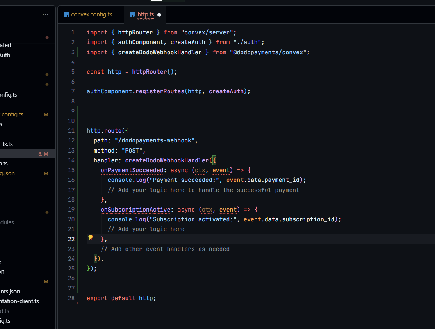435x329 pixels.
Task: Expand the folder ending in dules
Action: point(7,222)
